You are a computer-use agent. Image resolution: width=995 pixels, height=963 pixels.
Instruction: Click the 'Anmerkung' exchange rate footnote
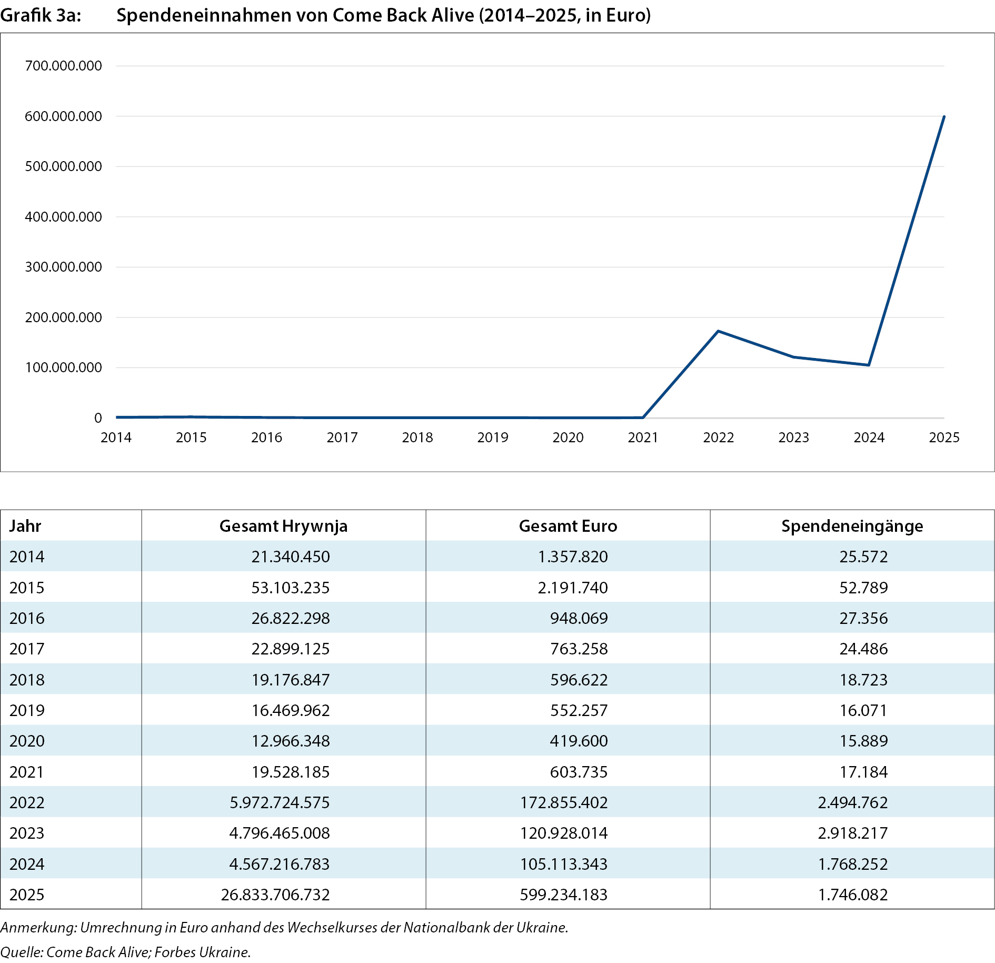[284, 927]
